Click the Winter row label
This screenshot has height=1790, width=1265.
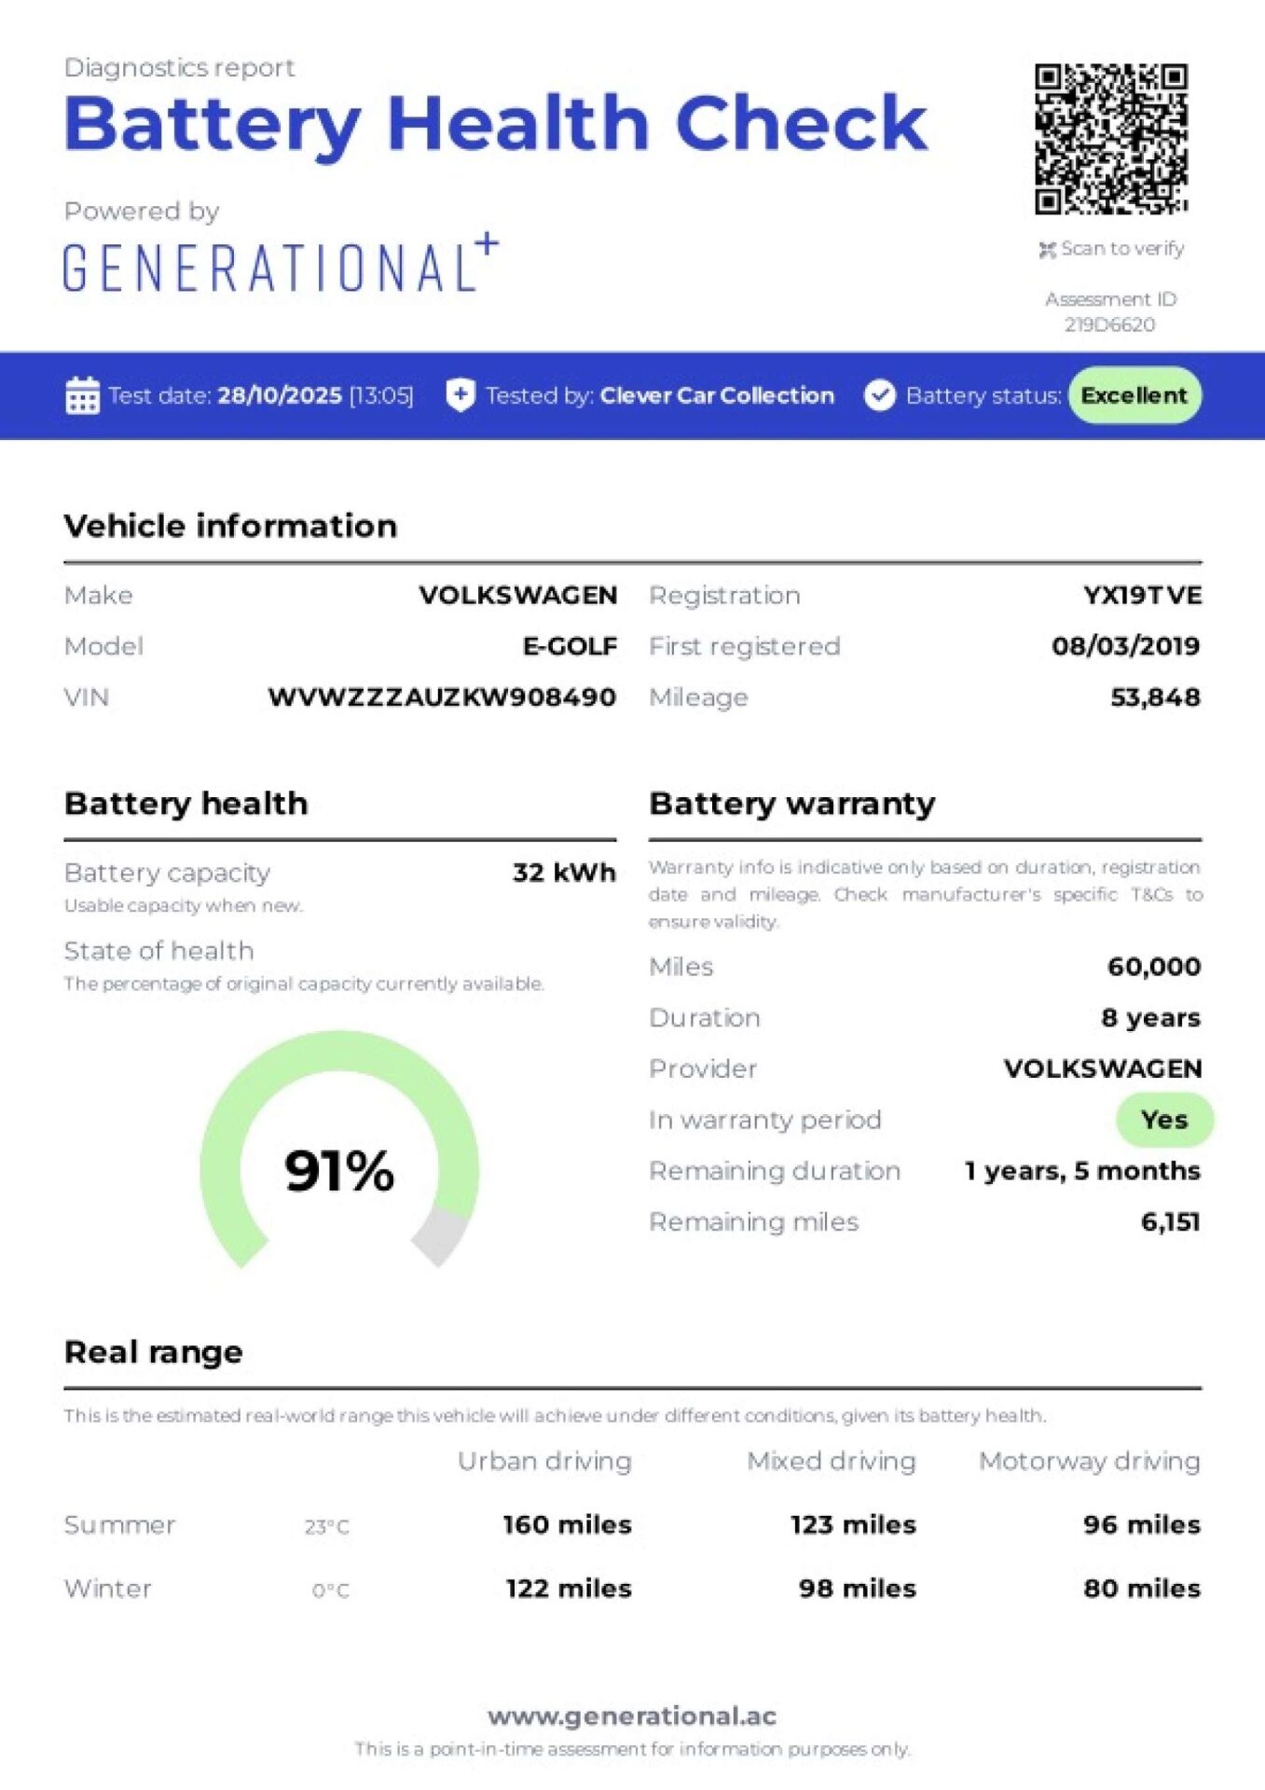107,1589
